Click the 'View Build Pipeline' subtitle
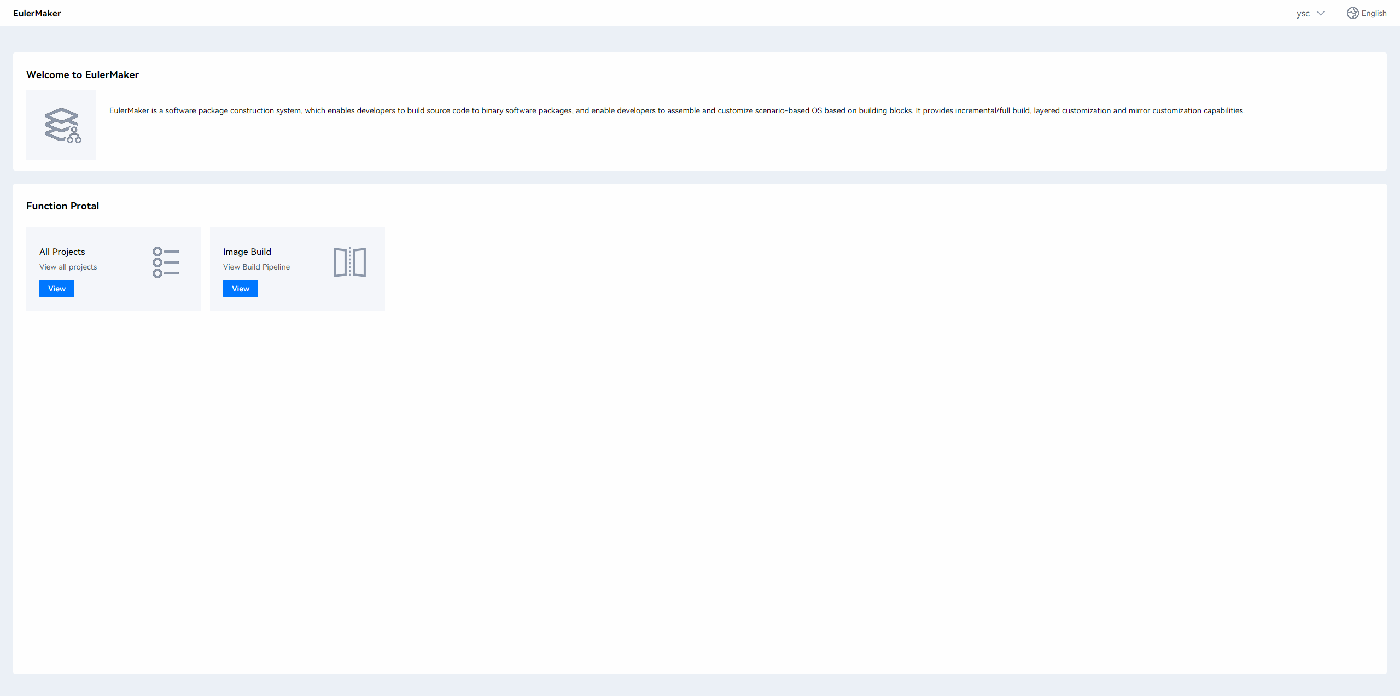 point(256,267)
